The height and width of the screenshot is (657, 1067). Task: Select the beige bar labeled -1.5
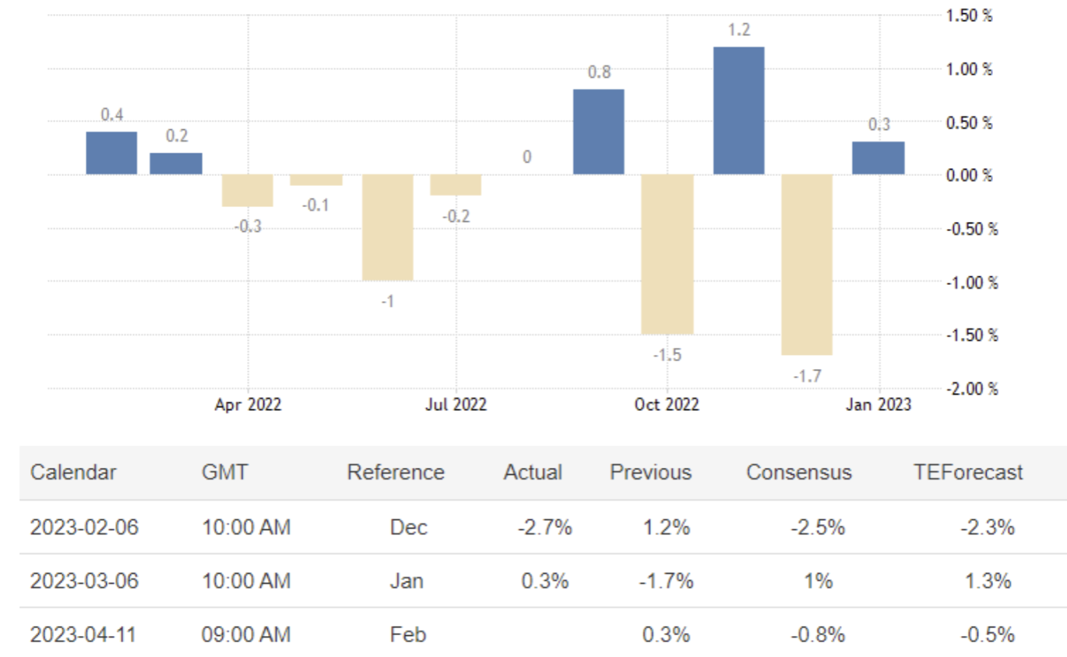[x=667, y=254]
